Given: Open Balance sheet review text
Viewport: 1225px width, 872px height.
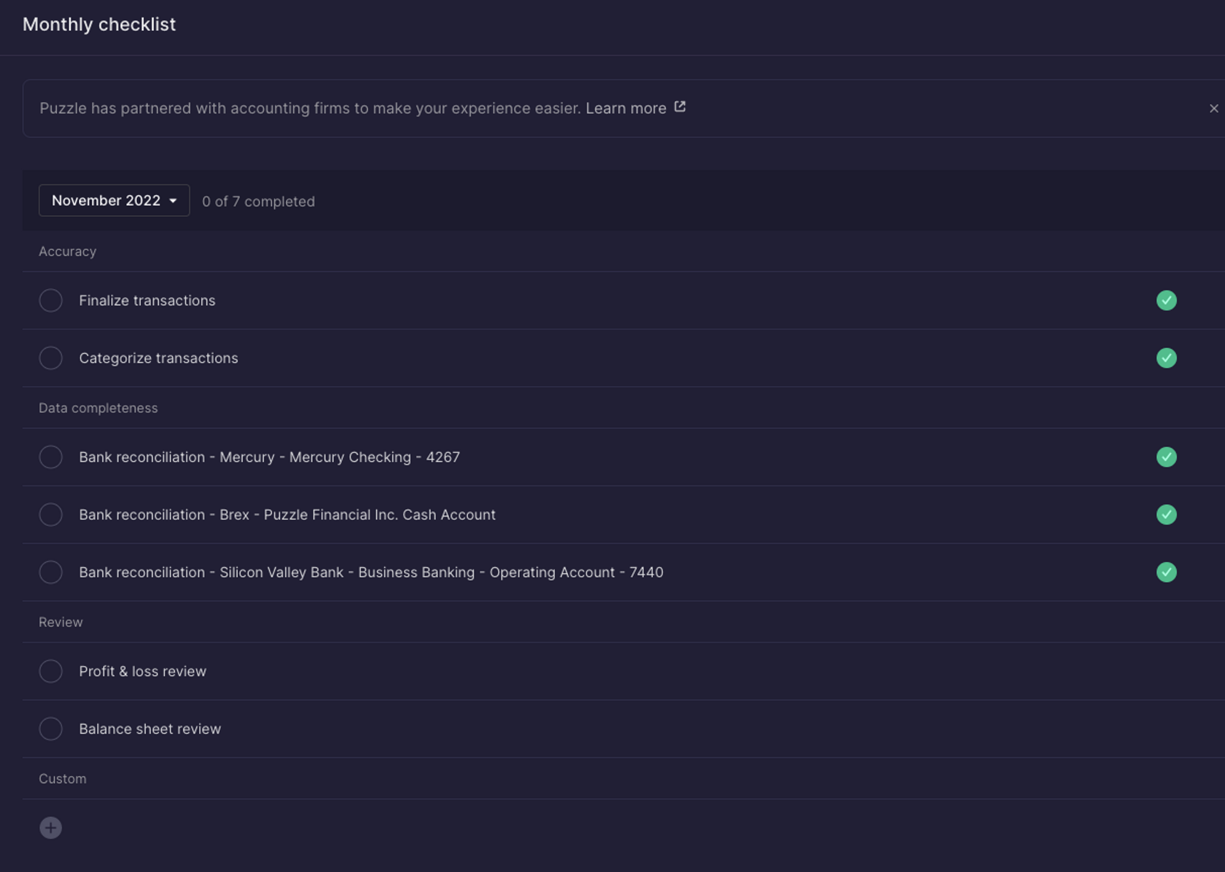Looking at the screenshot, I should click(x=149, y=729).
